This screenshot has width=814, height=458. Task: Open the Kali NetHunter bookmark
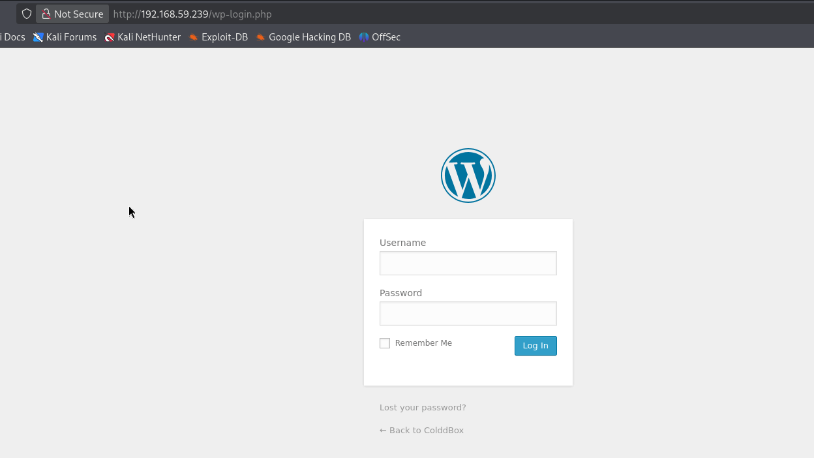pos(143,37)
